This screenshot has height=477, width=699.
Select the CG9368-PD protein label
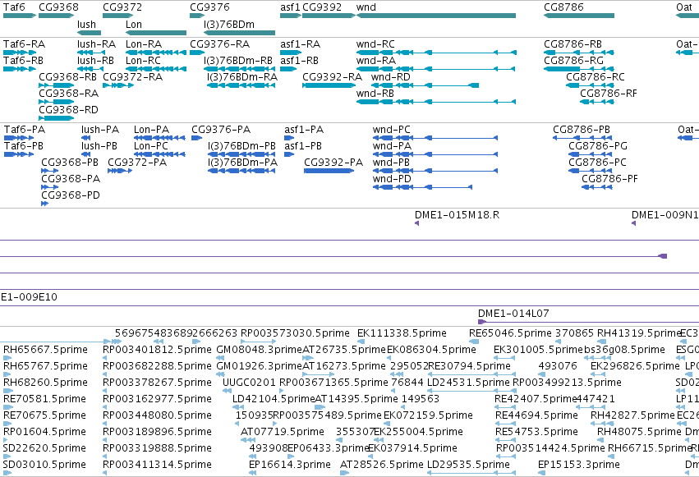point(71,195)
